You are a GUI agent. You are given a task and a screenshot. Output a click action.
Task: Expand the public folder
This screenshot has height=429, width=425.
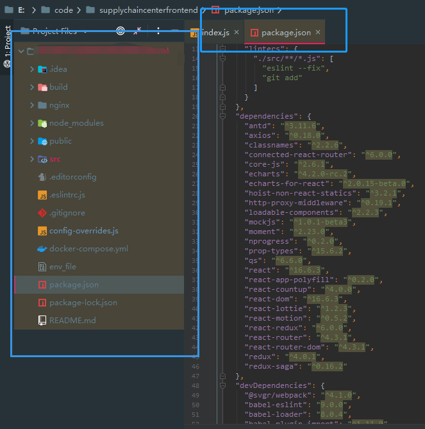[32, 141]
